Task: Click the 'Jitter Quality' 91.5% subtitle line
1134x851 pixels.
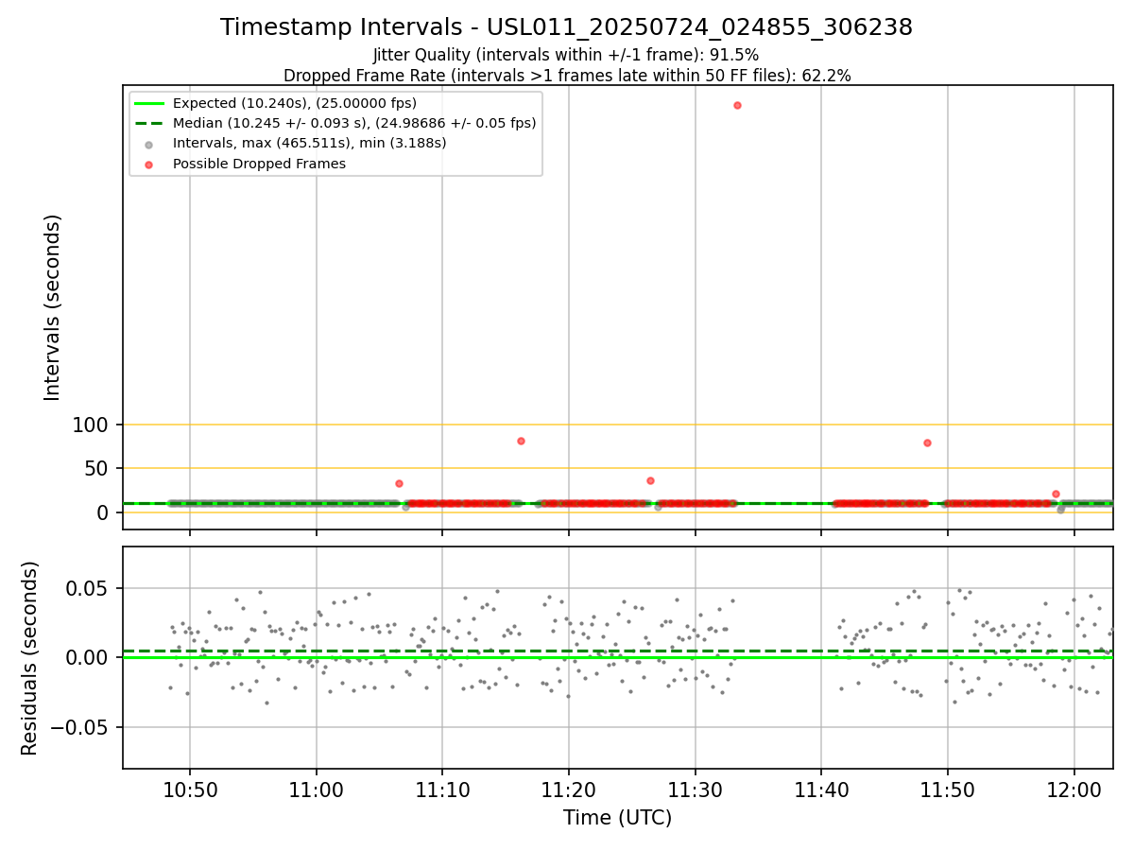Action: [566, 55]
